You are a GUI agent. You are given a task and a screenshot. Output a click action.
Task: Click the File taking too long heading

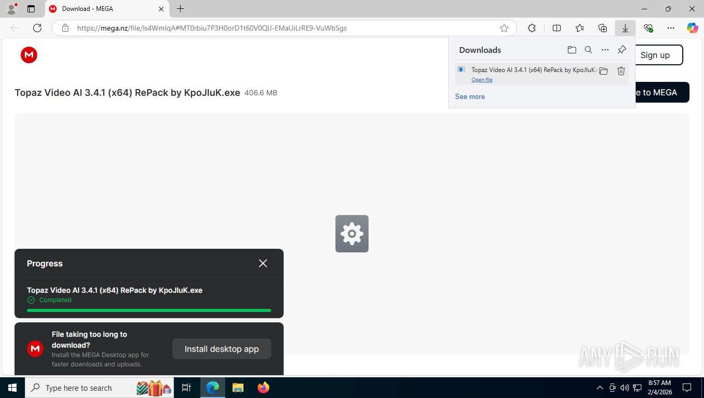coord(89,339)
